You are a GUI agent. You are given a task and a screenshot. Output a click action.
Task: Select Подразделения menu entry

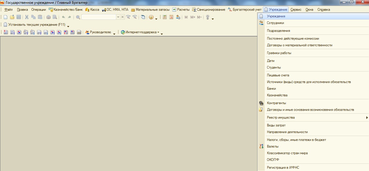click(x=313, y=31)
